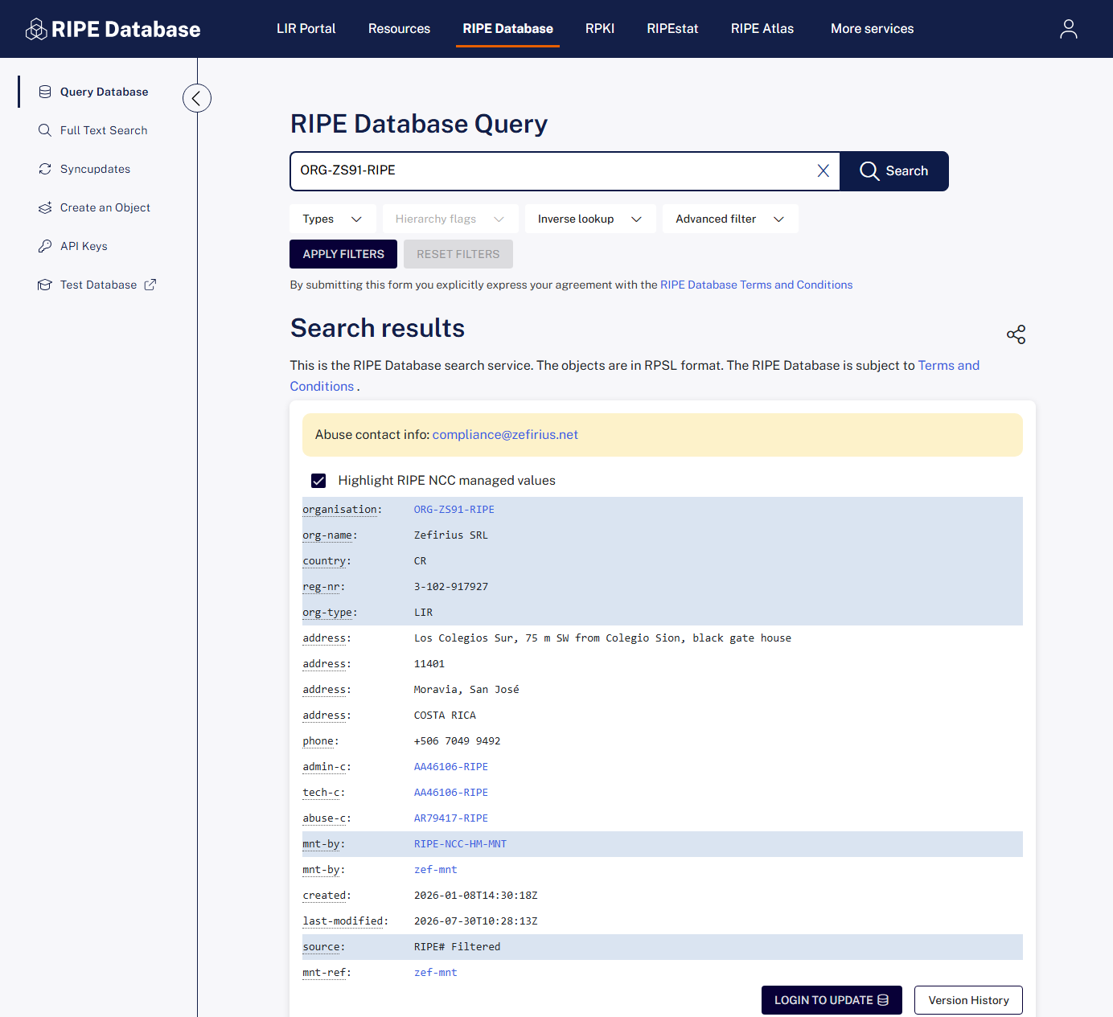
Task: Open the ORG-ZS91-RIPE organisation link
Action: [x=454, y=510]
